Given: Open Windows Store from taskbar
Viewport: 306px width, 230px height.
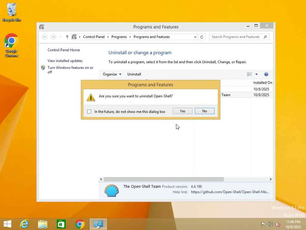Looking at the screenshot, I should 61,224.
